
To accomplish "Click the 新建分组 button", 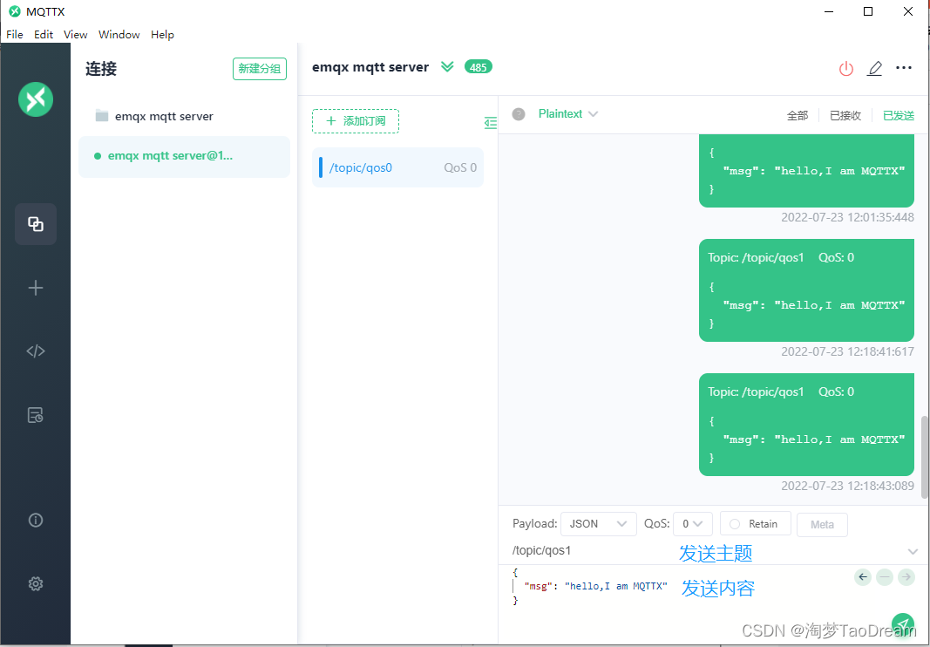I will tap(259, 69).
